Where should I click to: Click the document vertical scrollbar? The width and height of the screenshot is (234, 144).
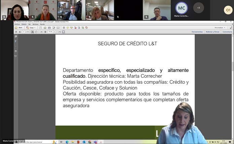pos(232,84)
